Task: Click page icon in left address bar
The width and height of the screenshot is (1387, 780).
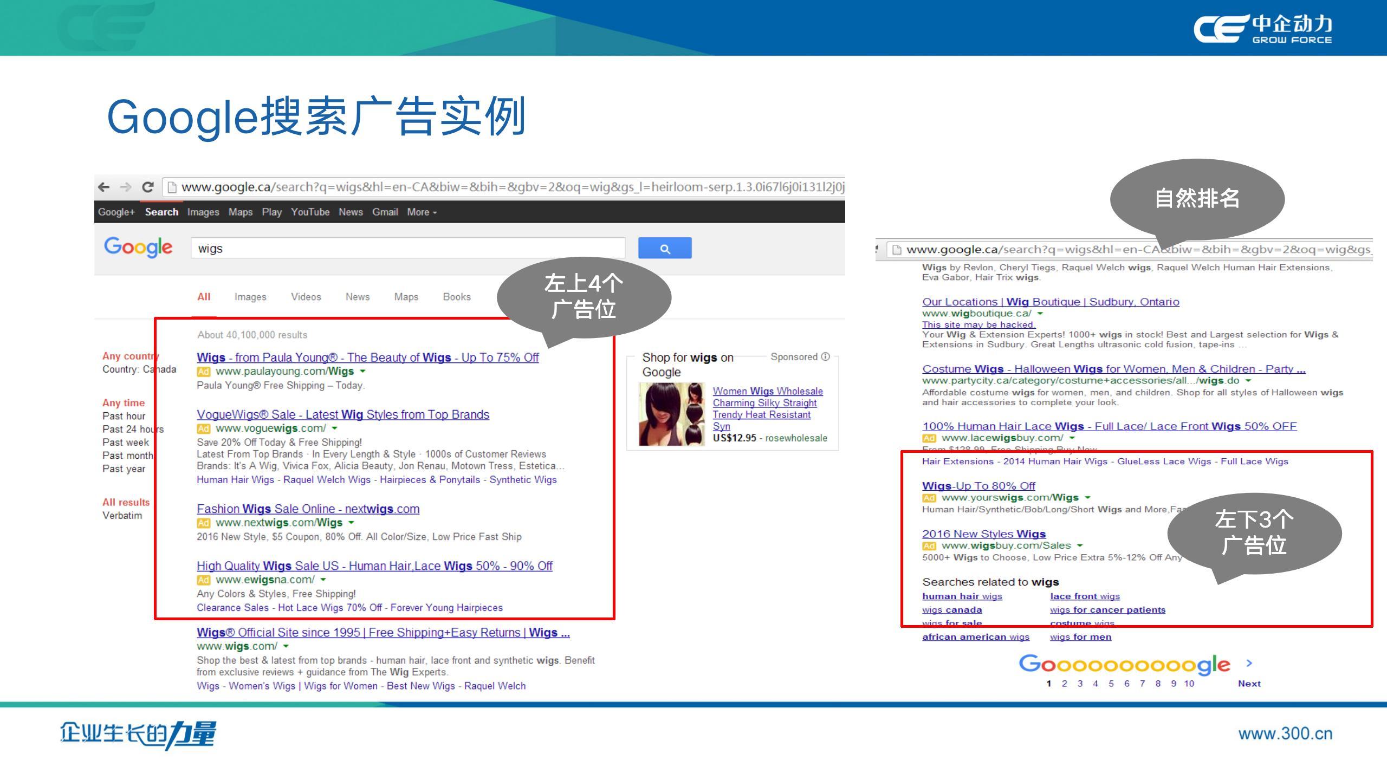Action: (172, 187)
